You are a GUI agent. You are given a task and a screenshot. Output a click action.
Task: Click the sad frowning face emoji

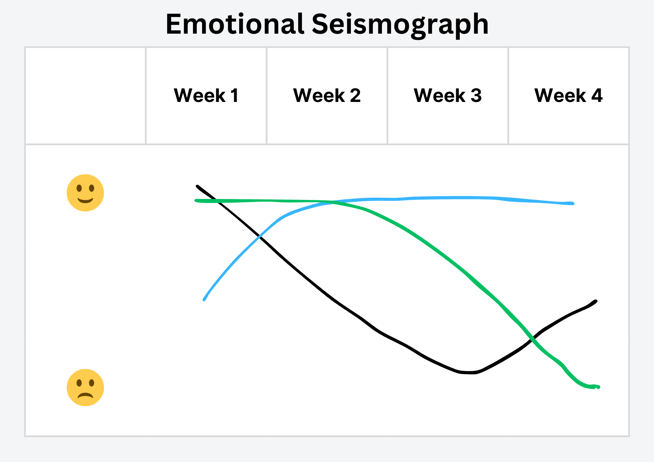click(x=85, y=388)
